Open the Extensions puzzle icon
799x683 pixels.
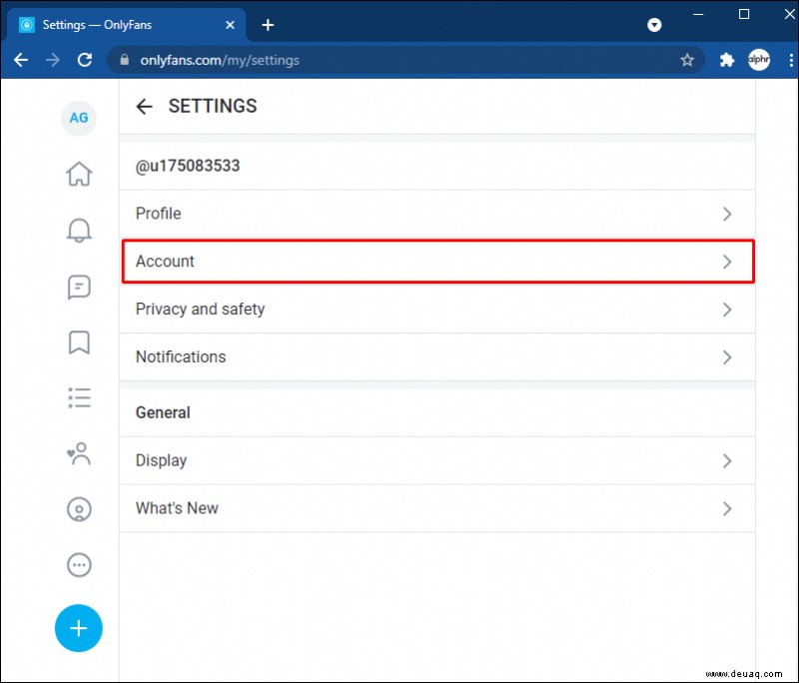727,60
